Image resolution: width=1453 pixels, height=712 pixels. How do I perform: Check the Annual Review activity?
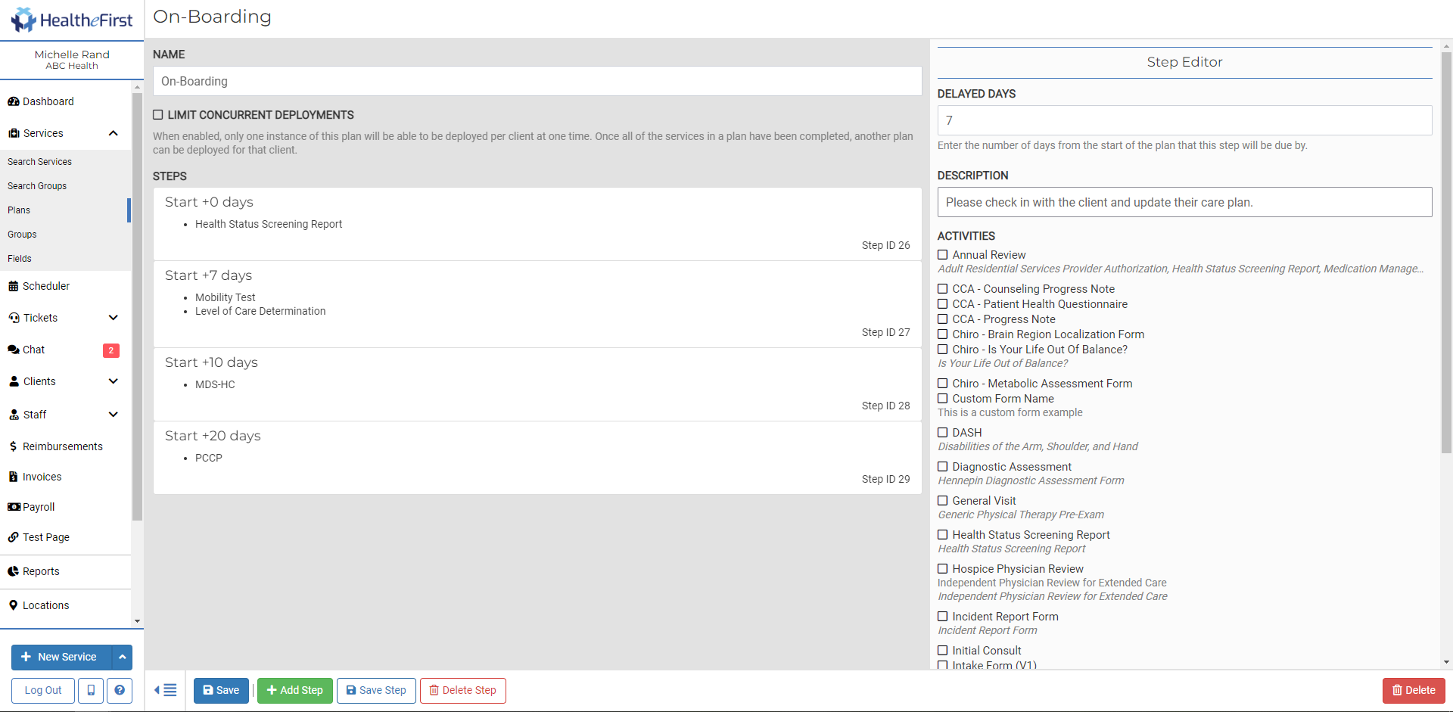coord(943,255)
